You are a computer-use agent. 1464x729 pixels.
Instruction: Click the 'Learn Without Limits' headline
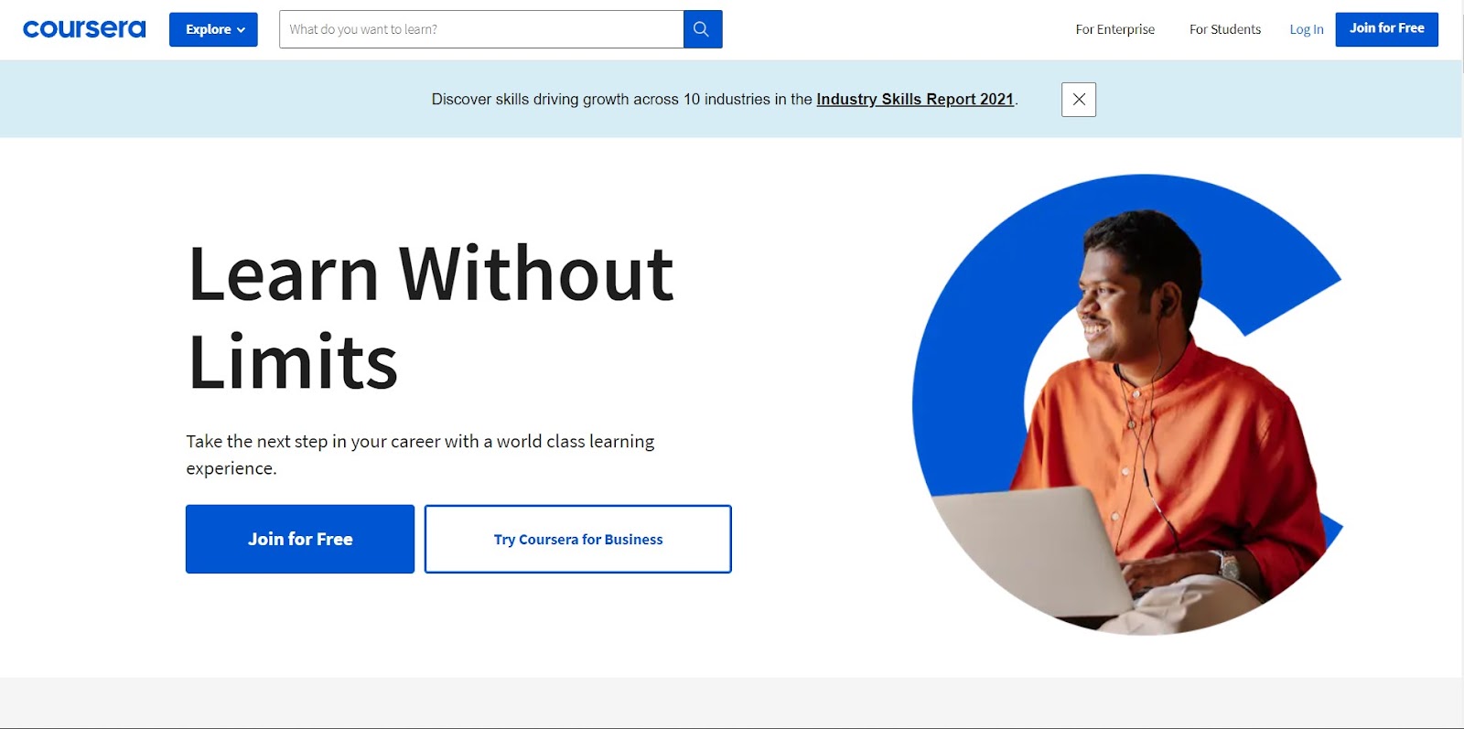coord(431,316)
